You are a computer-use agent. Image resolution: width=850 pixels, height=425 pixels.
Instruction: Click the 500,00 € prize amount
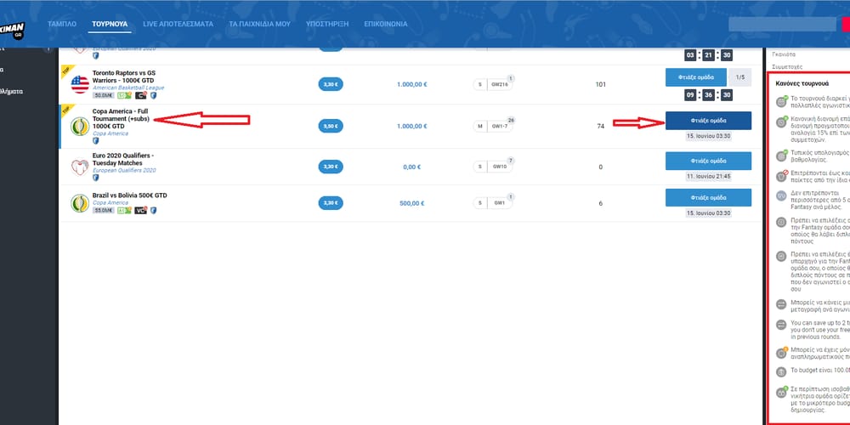412,203
